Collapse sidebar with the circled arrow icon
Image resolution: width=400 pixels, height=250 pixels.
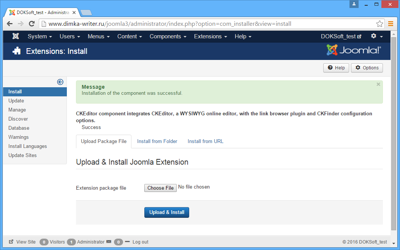[60, 82]
